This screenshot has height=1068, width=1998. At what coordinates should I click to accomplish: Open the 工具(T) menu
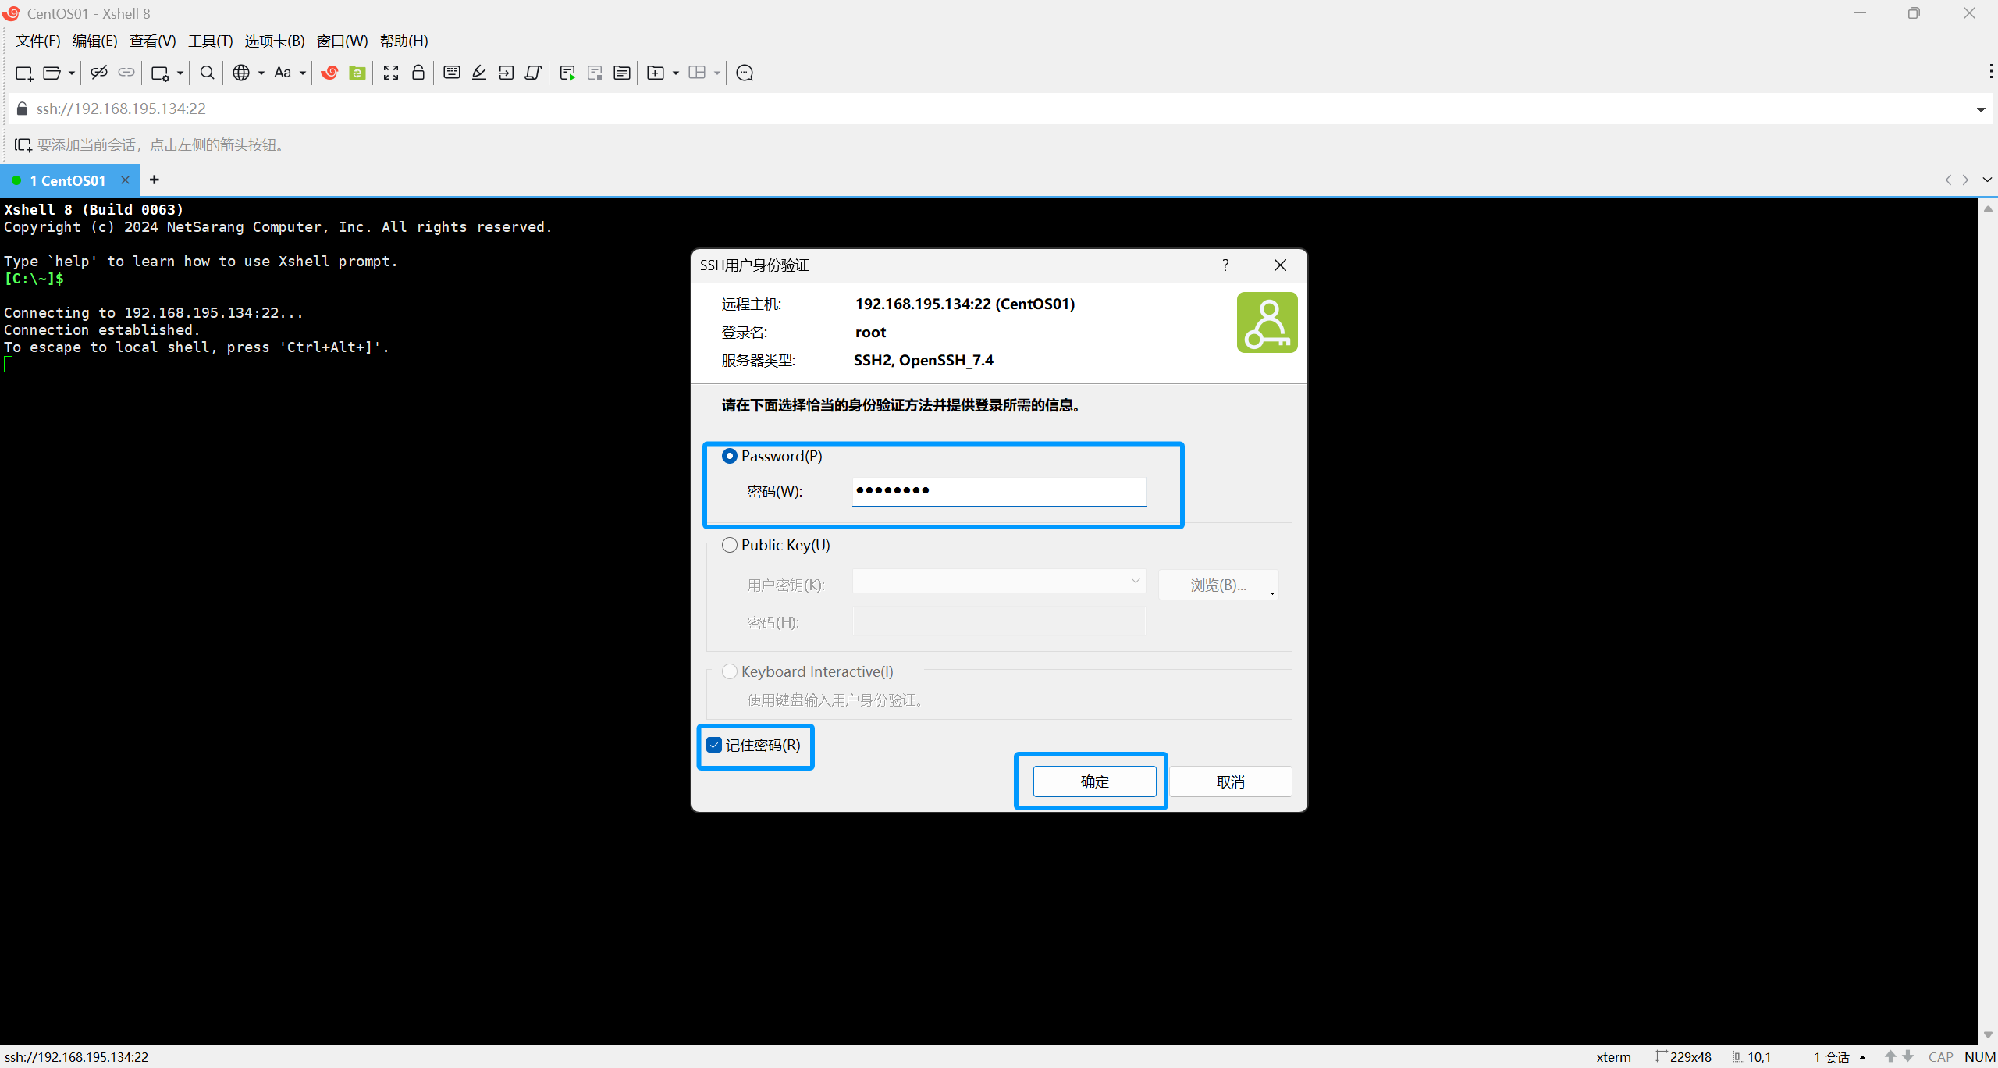point(210,41)
